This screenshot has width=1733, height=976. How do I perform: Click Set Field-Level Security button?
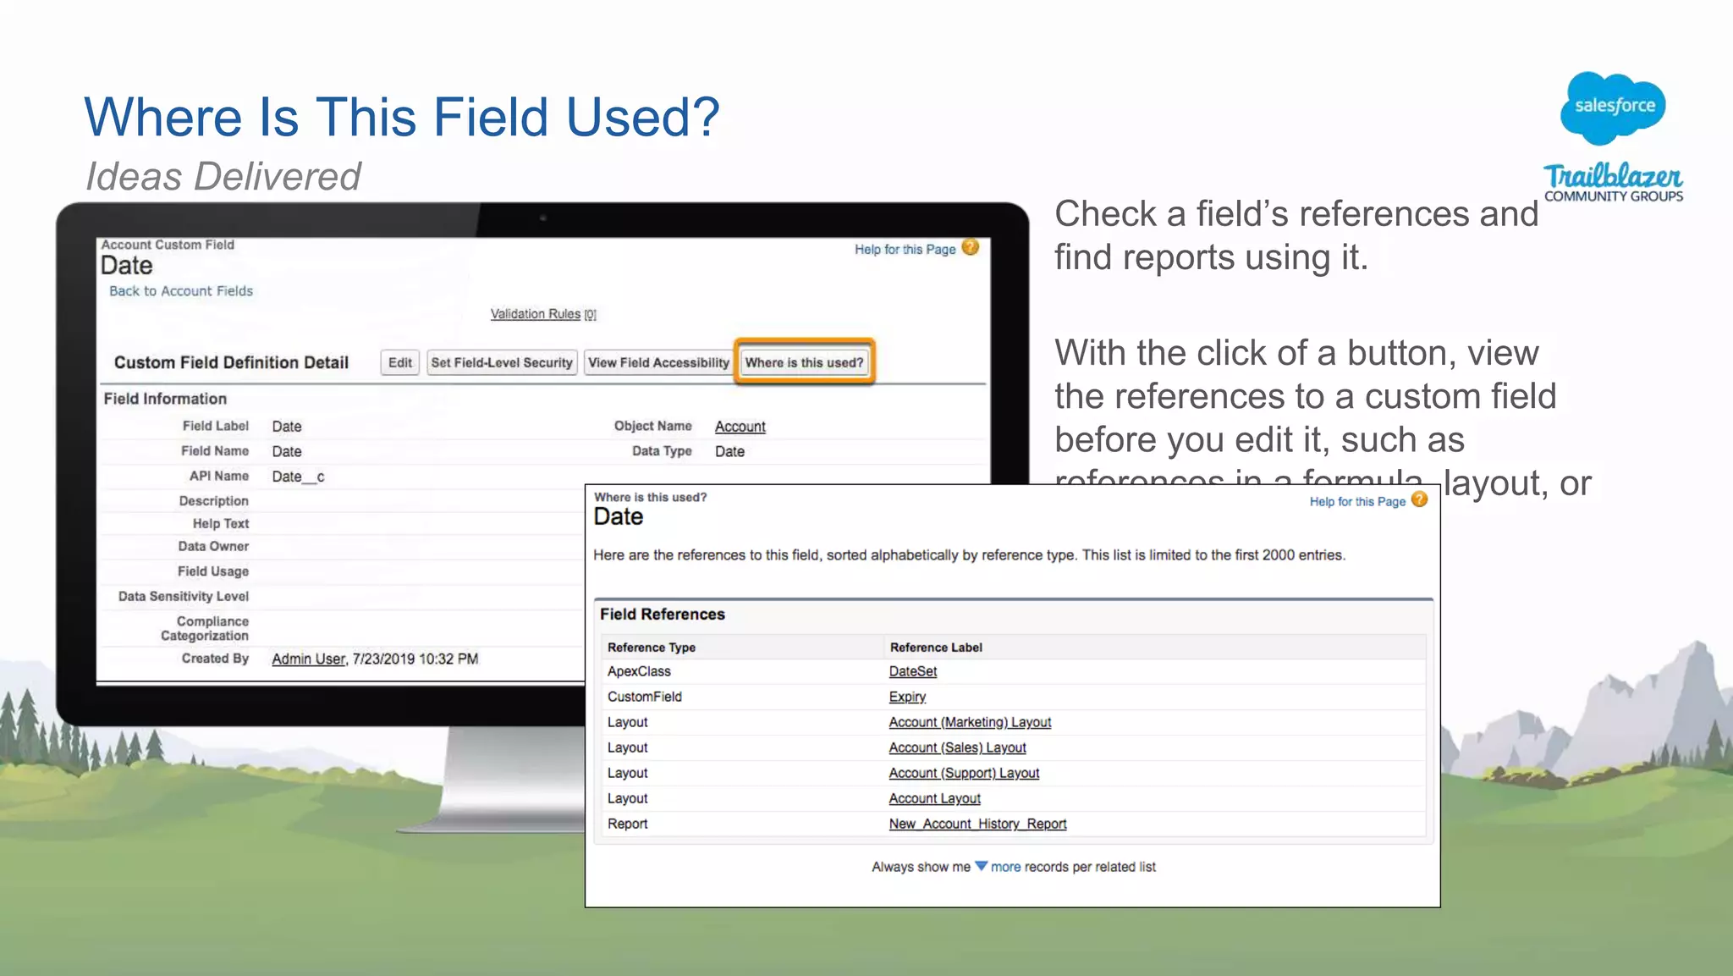point(502,362)
